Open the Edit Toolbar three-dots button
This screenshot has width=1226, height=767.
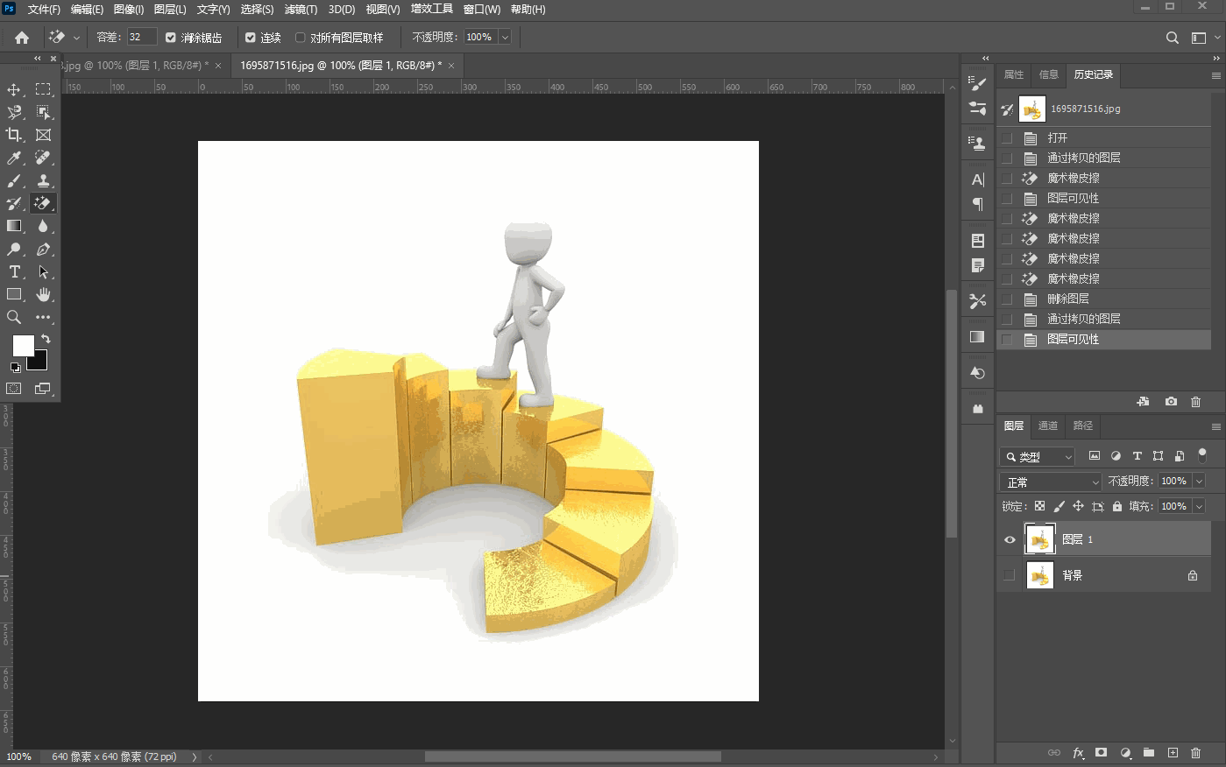[43, 317]
